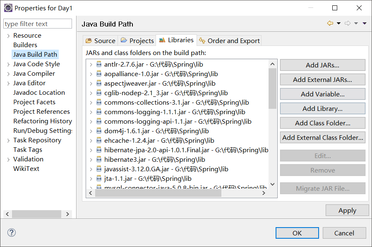Switch to the Source tab
Image resolution: width=372 pixels, height=247 pixels.
click(x=100, y=41)
